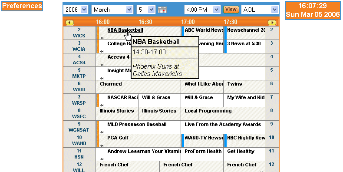Click channel 9 WGNSAT label
343x172 pixels.
79,127
